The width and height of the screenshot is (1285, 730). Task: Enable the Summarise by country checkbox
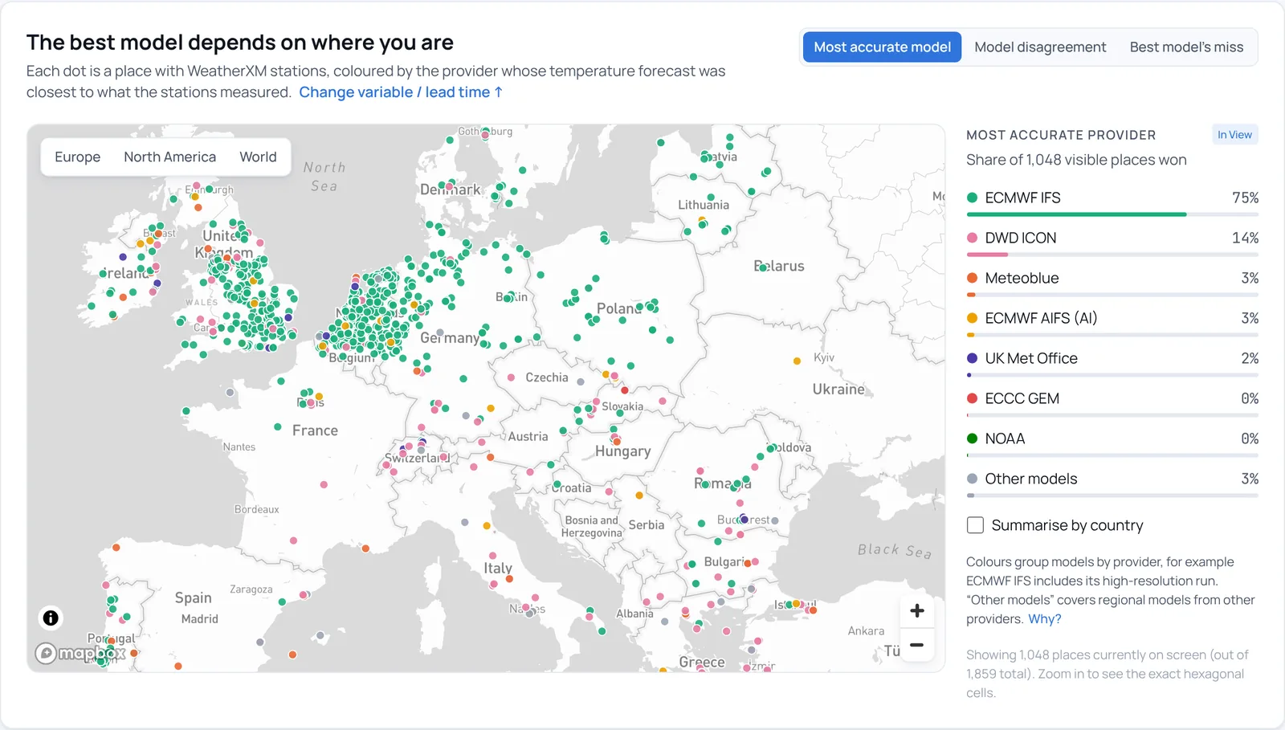975,525
